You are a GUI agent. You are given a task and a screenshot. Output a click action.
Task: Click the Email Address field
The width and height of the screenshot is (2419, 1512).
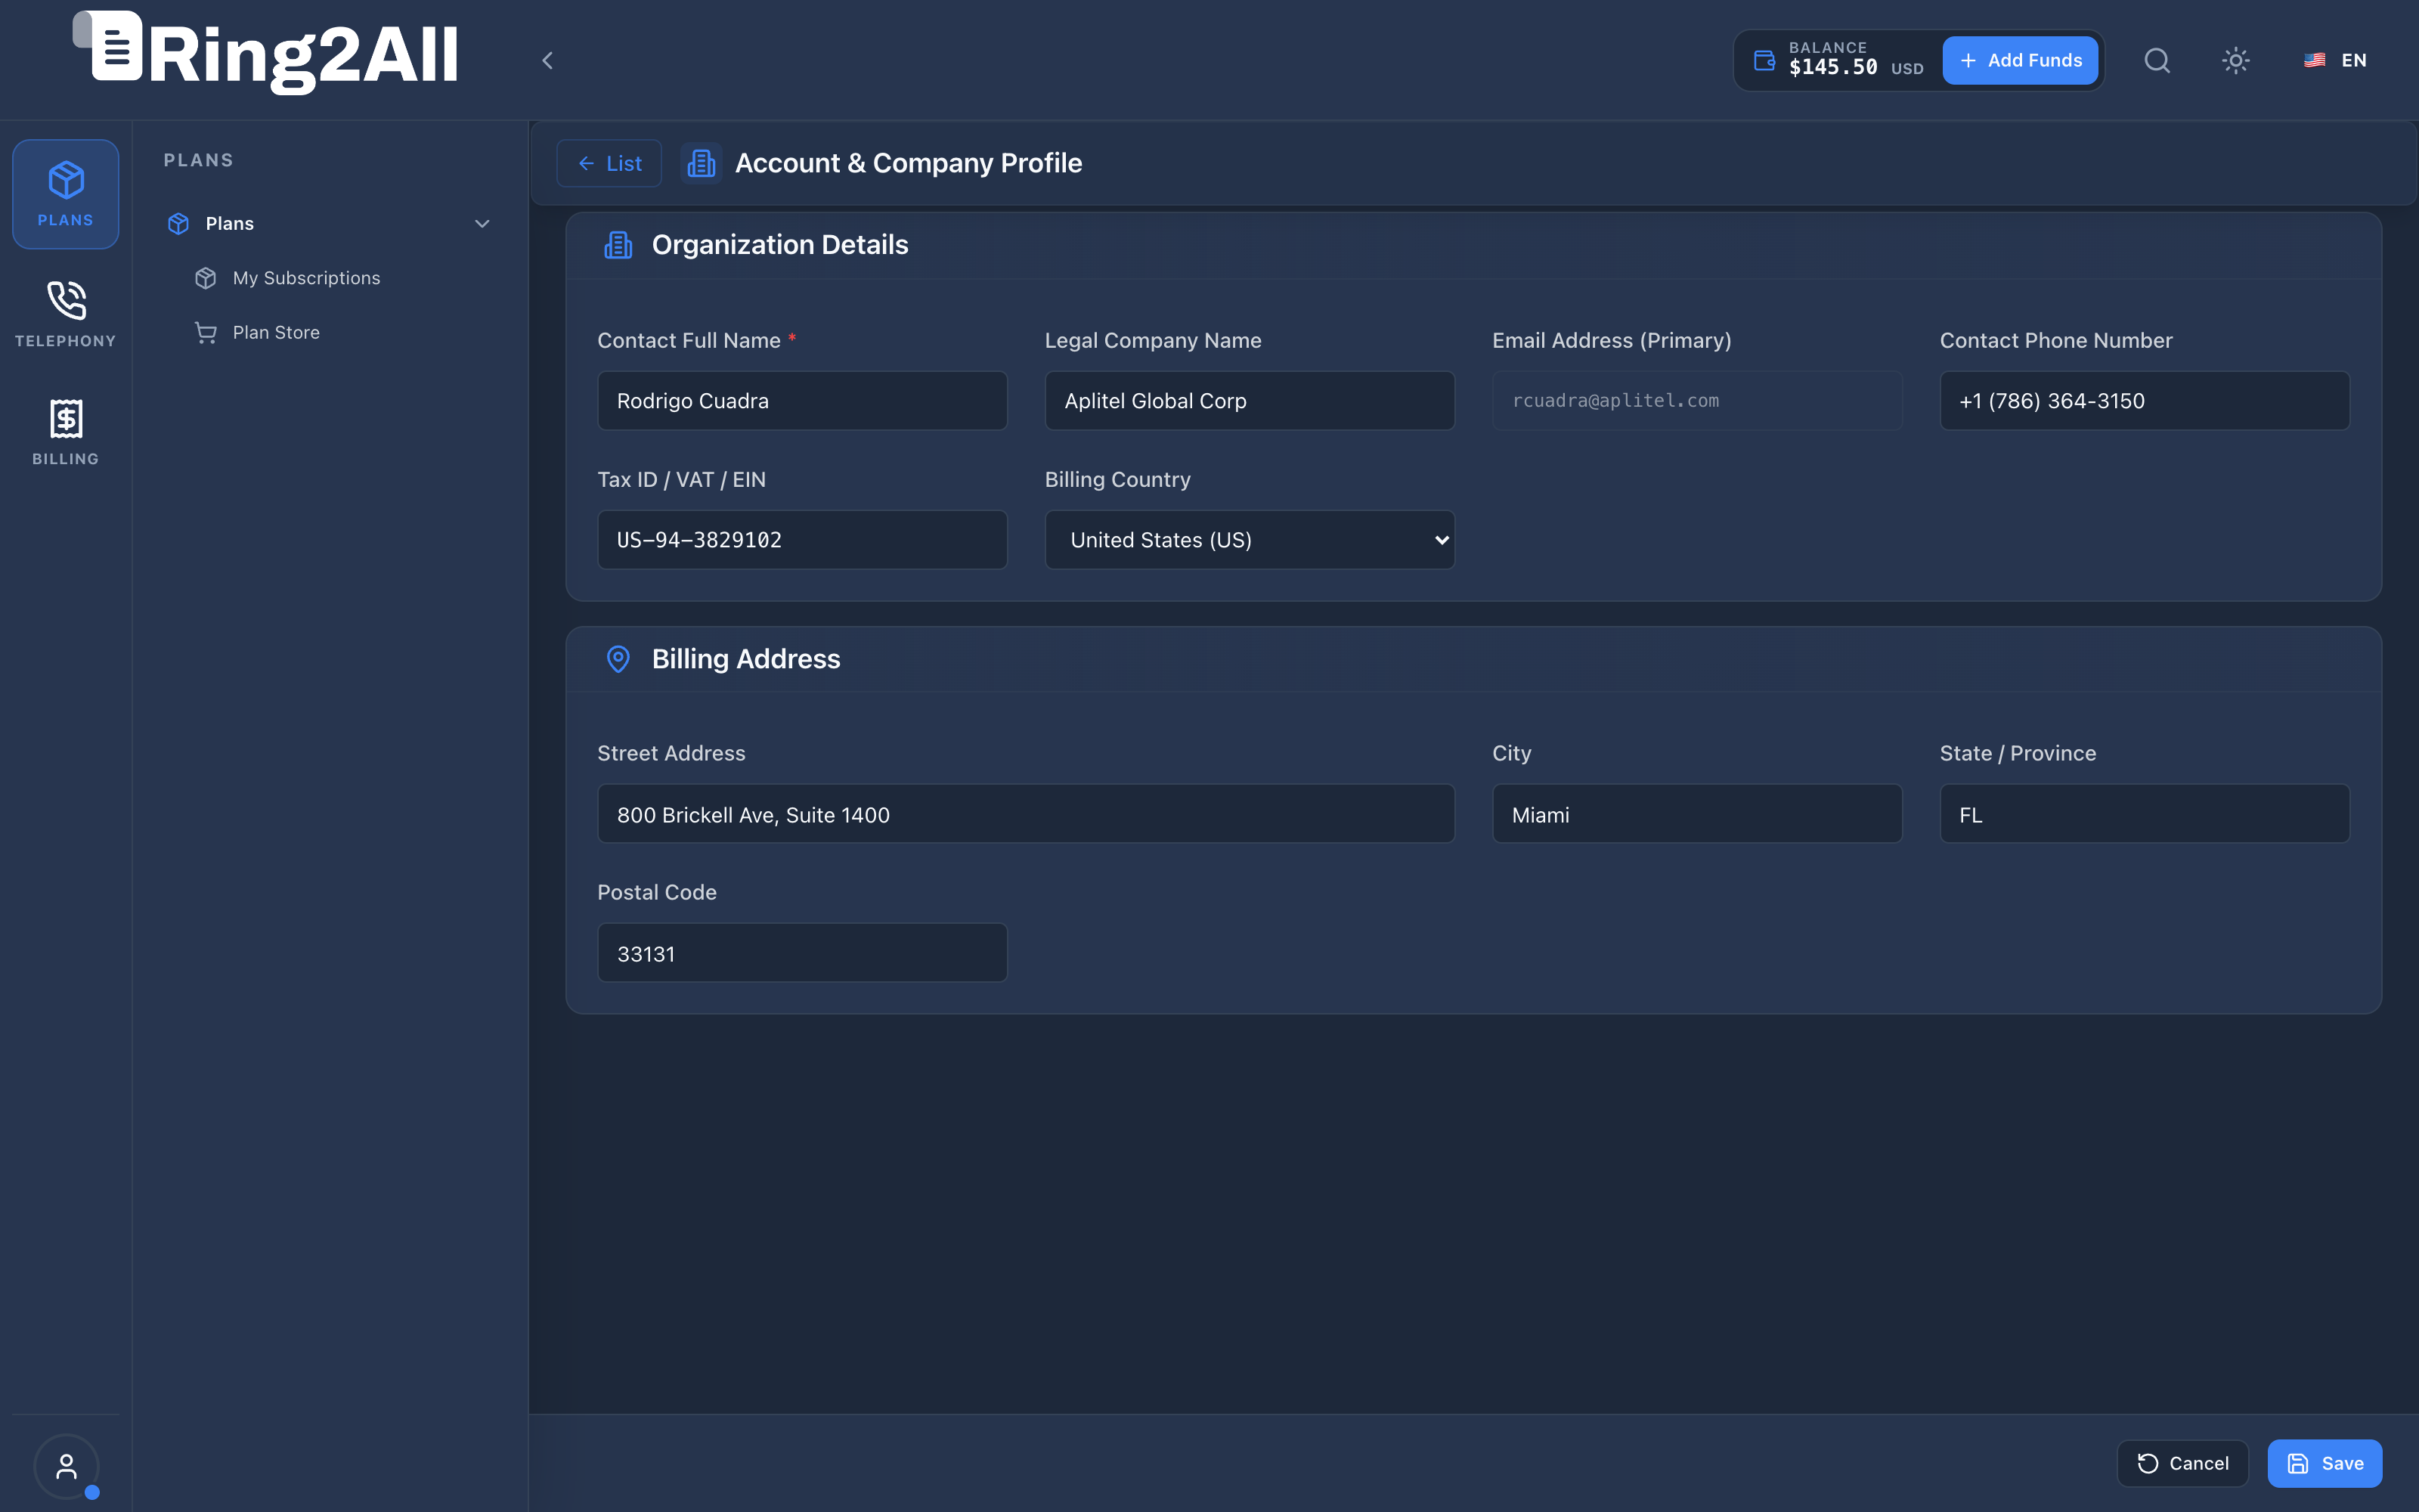(1697, 401)
